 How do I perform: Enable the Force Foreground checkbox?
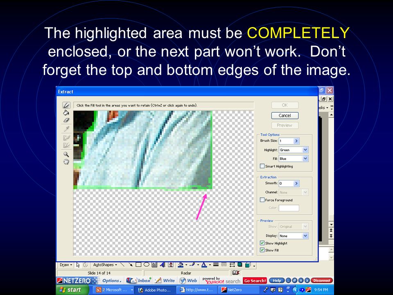pos(262,200)
